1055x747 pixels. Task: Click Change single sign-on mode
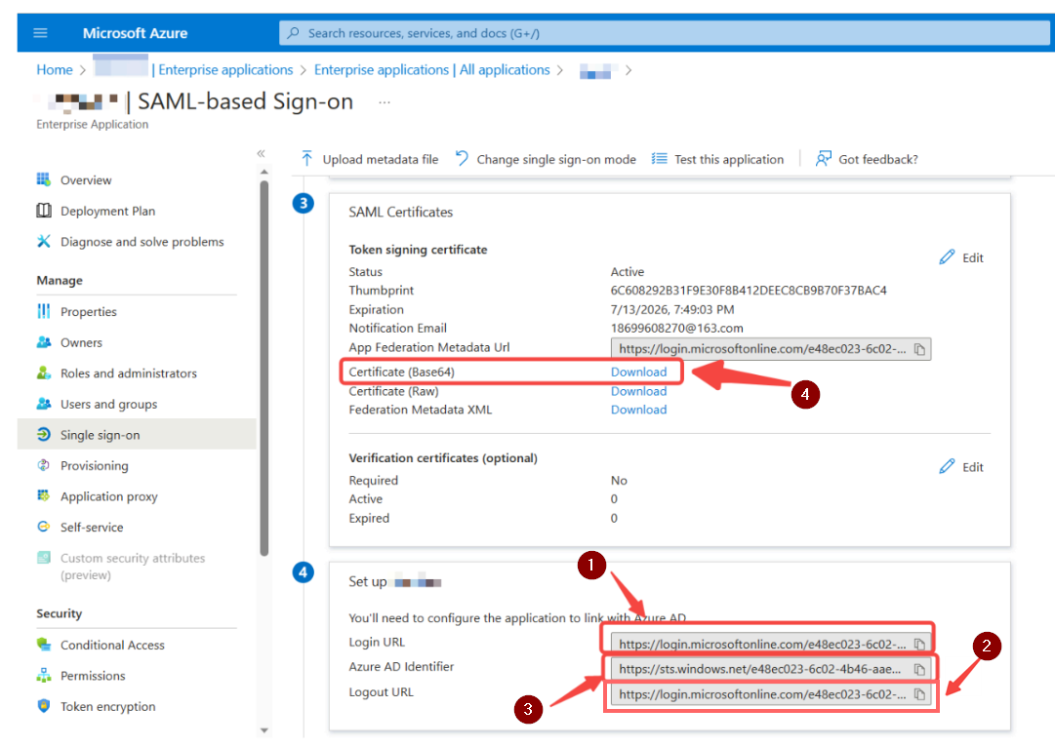tap(546, 159)
